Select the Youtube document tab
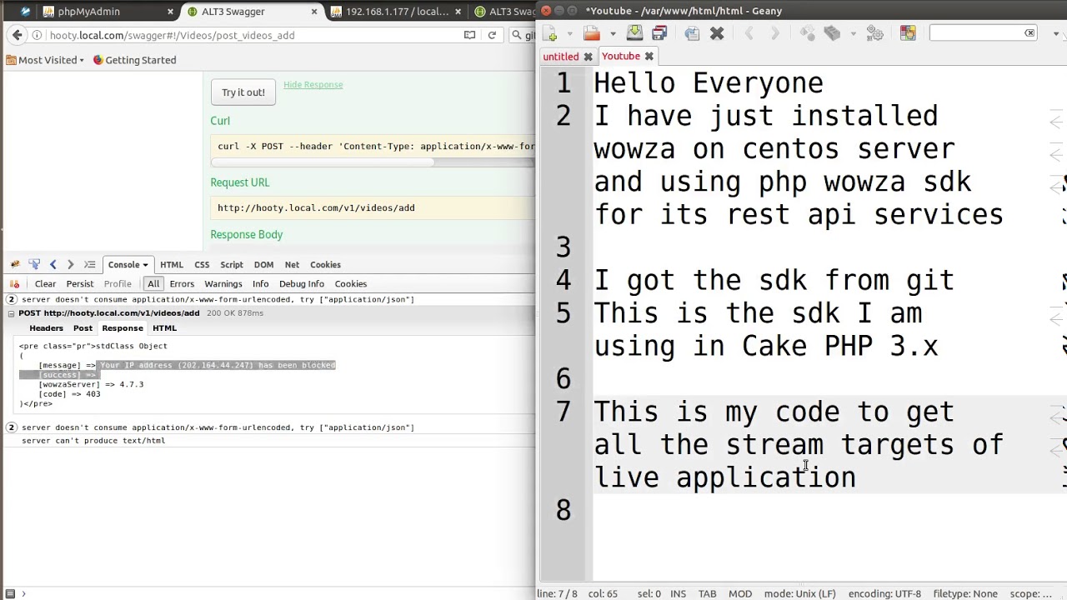This screenshot has height=600, width=1067. [621, 56]
